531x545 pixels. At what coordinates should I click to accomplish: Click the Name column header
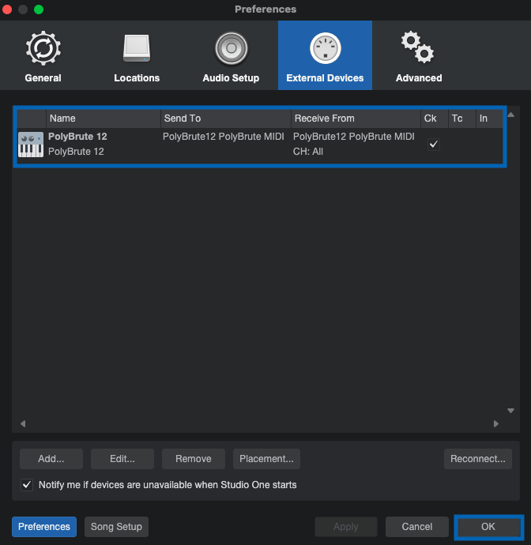(x=104, y=118)
